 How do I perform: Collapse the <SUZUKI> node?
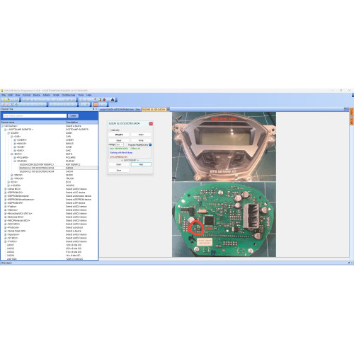point(15,161)
